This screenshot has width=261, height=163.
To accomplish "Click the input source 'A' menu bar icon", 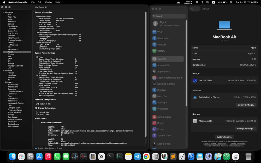I will pyautogui.click(x=213, y=2).
